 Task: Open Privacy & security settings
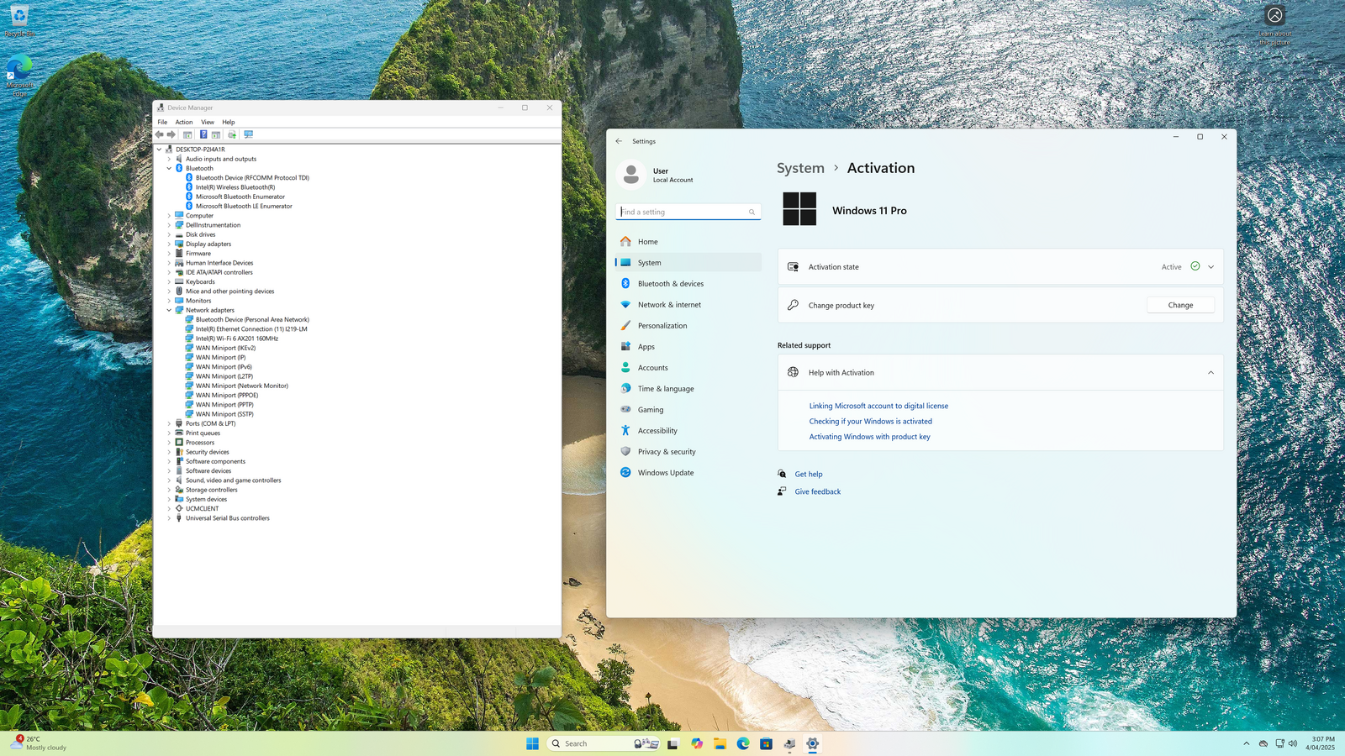click(x=688, y=452)
